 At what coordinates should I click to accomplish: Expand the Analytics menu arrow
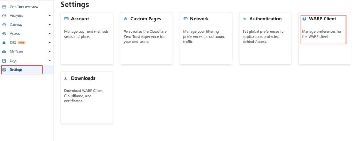click(50, 16)
